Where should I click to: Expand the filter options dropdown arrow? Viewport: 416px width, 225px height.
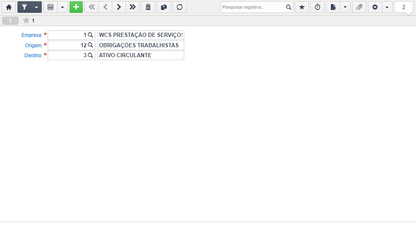coord(36,7)
